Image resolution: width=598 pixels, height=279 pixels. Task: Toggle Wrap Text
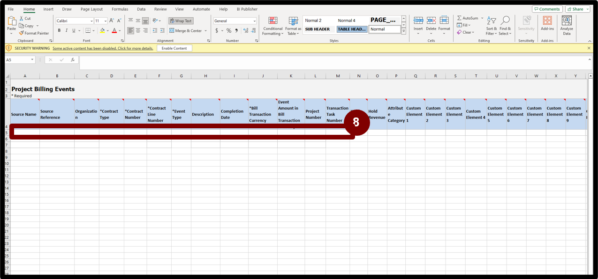click(x=181, y=21)
